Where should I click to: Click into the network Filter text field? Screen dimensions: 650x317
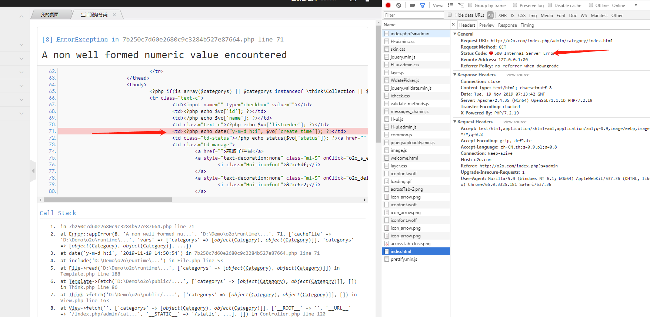pyautogui.click(x=414, y=15)
